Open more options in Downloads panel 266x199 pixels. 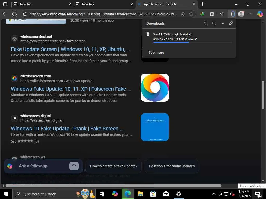tap(222, 23)
